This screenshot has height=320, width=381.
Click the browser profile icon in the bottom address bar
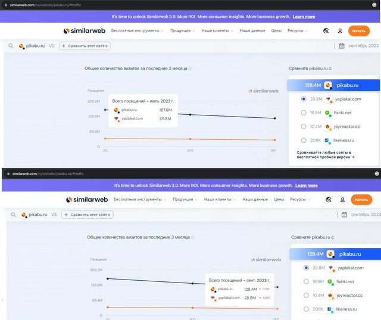point(377,174)
